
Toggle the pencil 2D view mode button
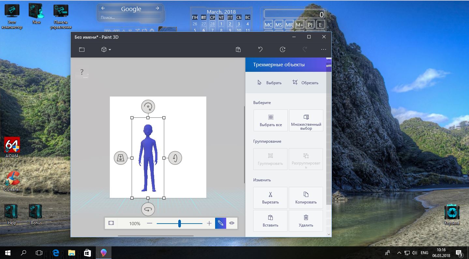coord(221,223)
